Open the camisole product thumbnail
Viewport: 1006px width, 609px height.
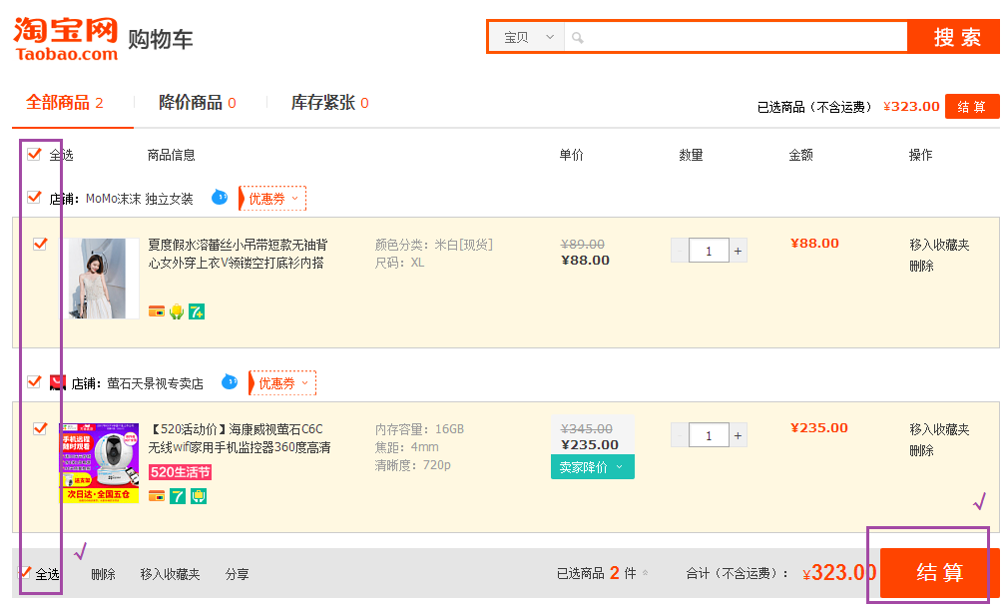tap(101, 279)
